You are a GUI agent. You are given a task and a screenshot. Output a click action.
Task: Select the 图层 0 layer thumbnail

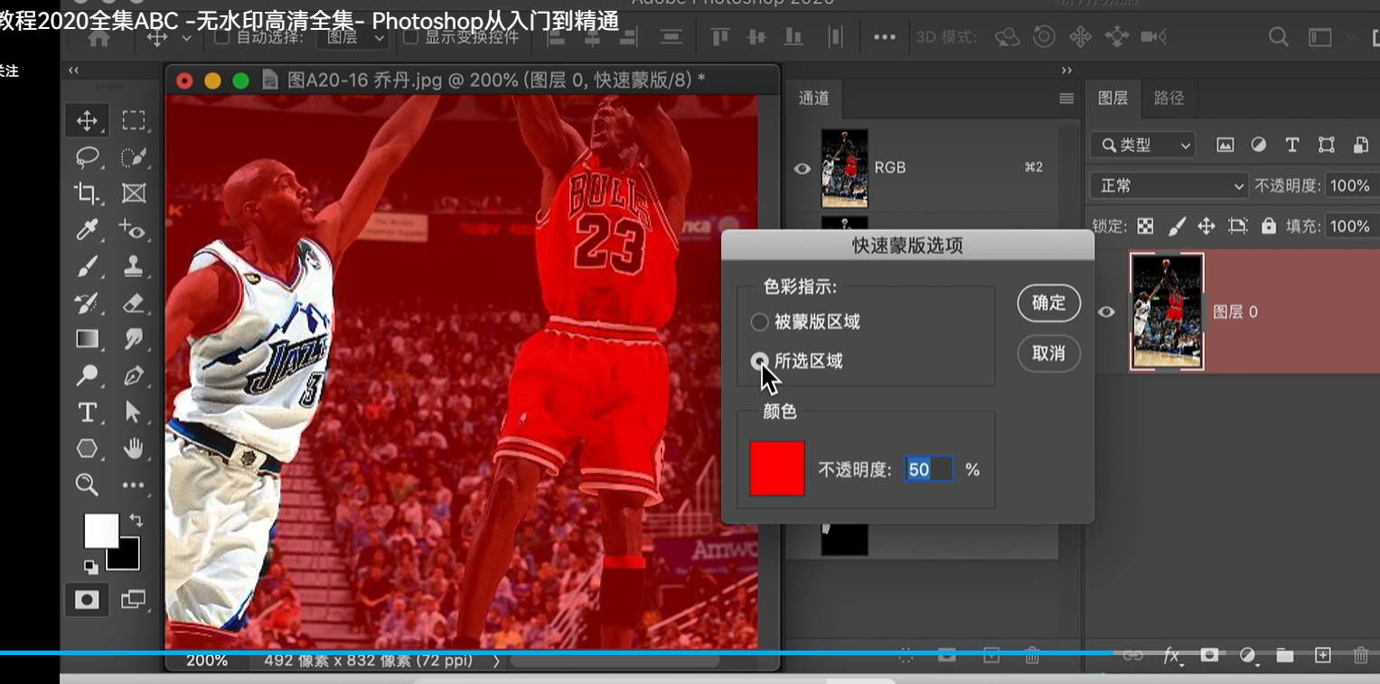1167,312
